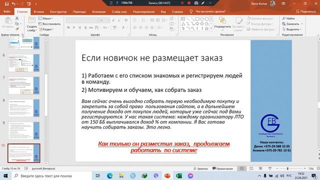320x180 pixels.
Task: Toggle the Примечания comments pane
Action: click(222, 168)
